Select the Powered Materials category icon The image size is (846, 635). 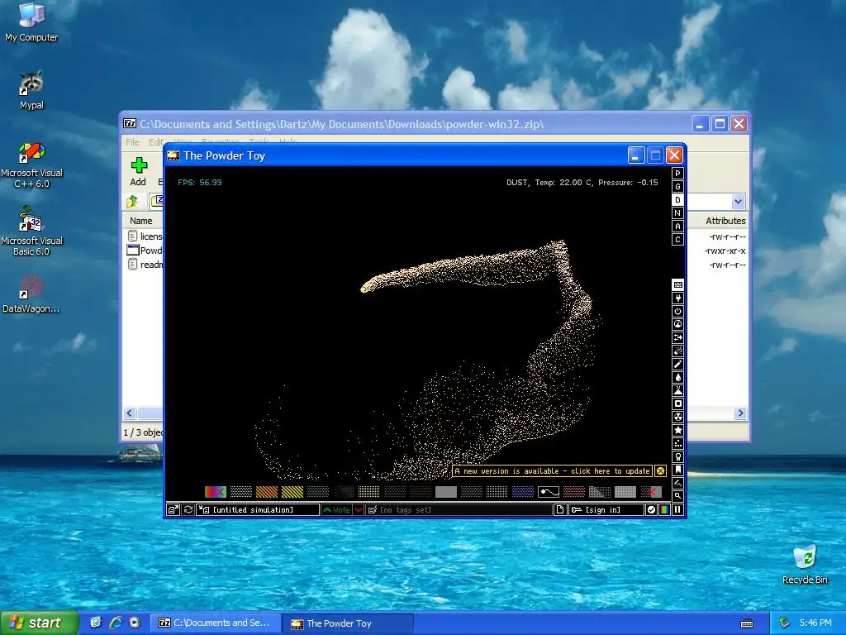click(x=677, y=311)
